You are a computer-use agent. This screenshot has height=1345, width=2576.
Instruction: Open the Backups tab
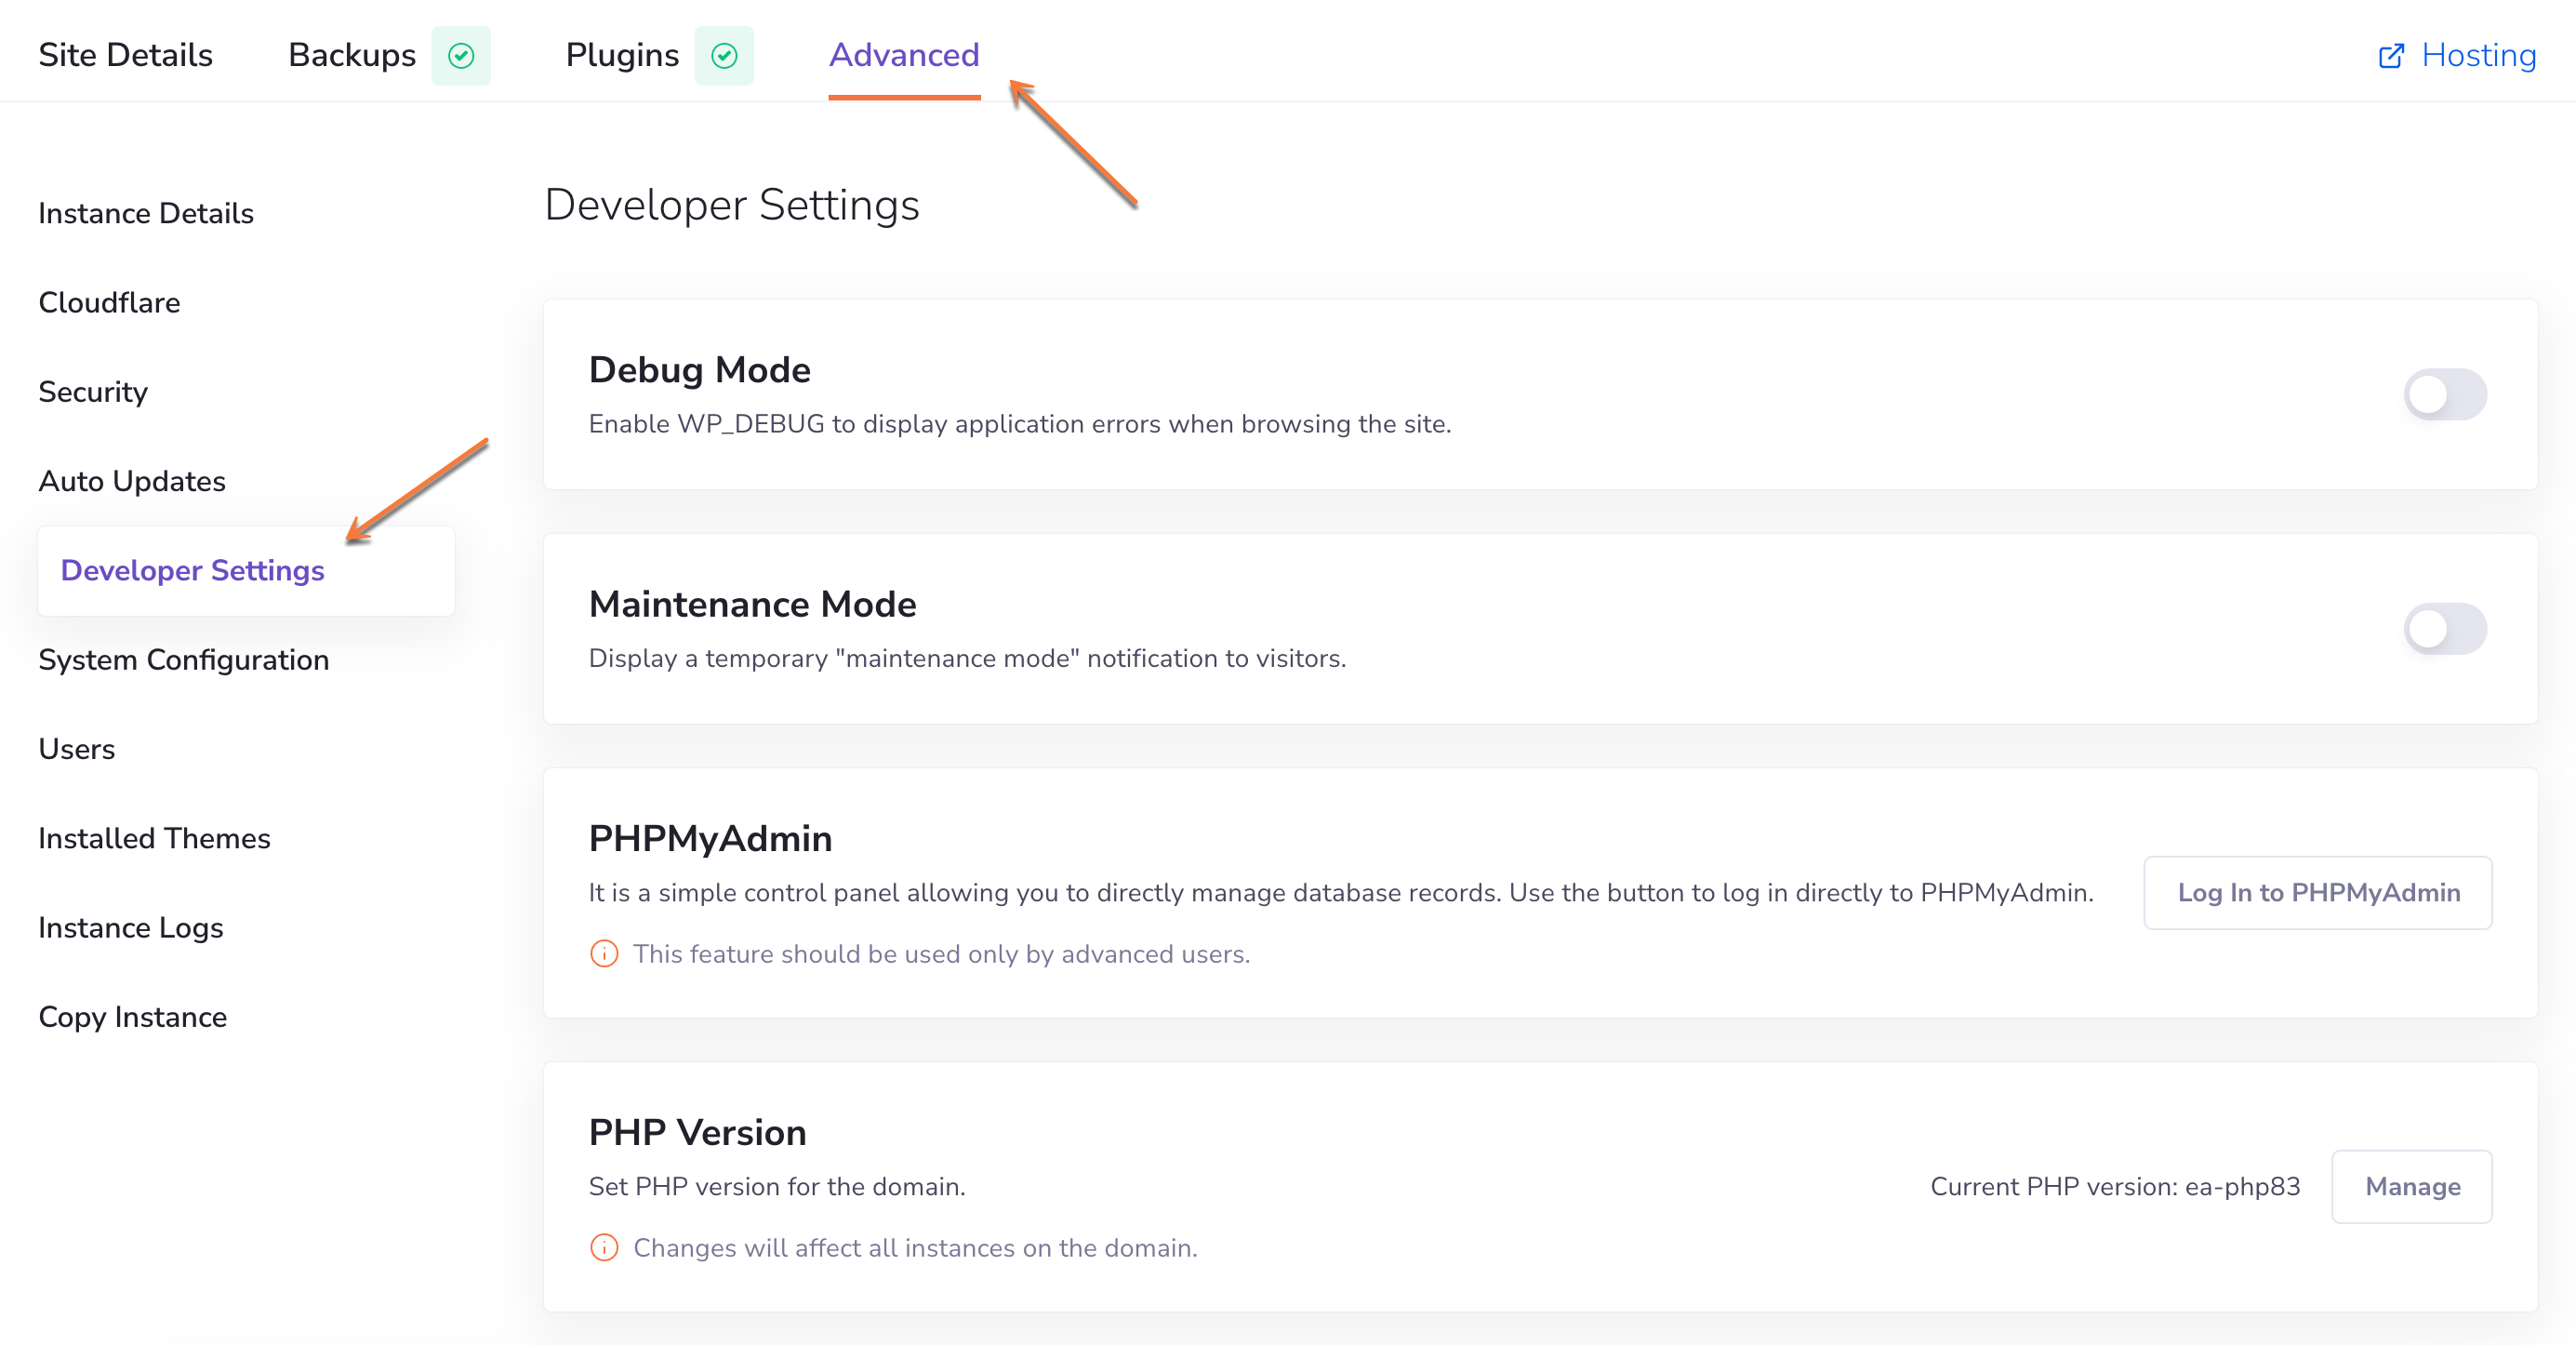[352, 55]
